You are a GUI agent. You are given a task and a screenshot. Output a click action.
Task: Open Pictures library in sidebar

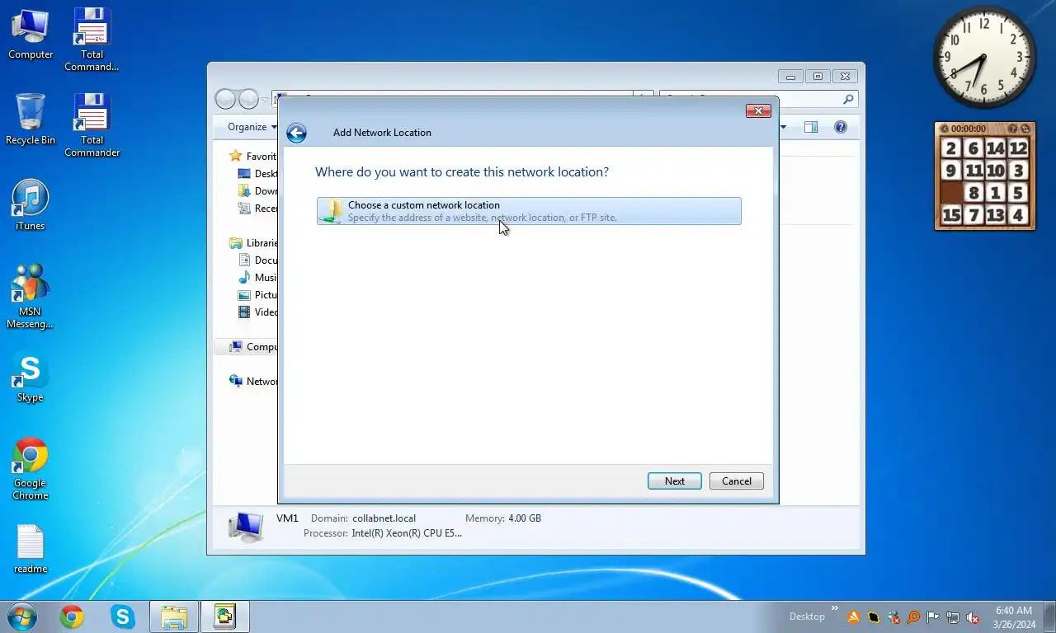[257, 295]
